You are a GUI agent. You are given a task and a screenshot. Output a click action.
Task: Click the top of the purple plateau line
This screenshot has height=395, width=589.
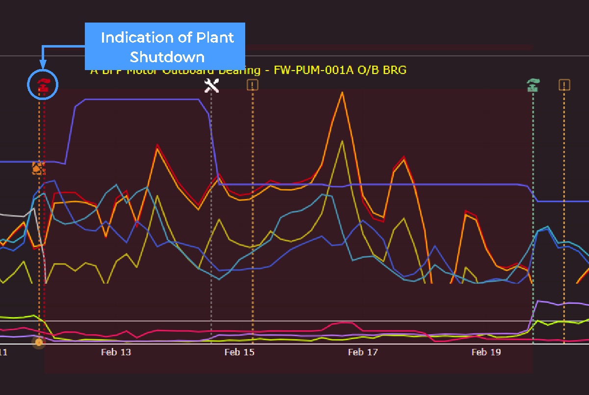point(142,99)
